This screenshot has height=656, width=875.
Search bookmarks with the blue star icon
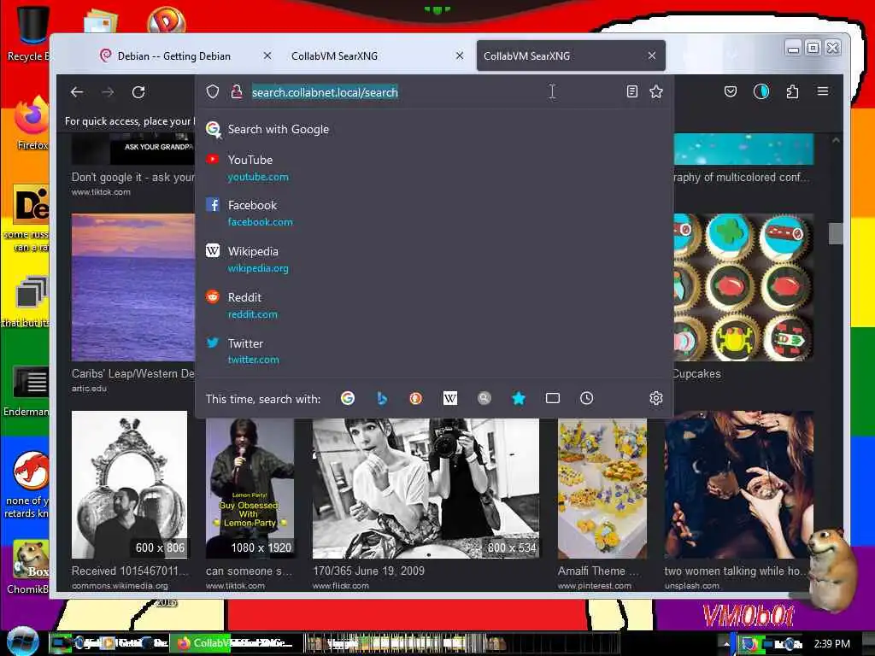(x=519, y=398)
